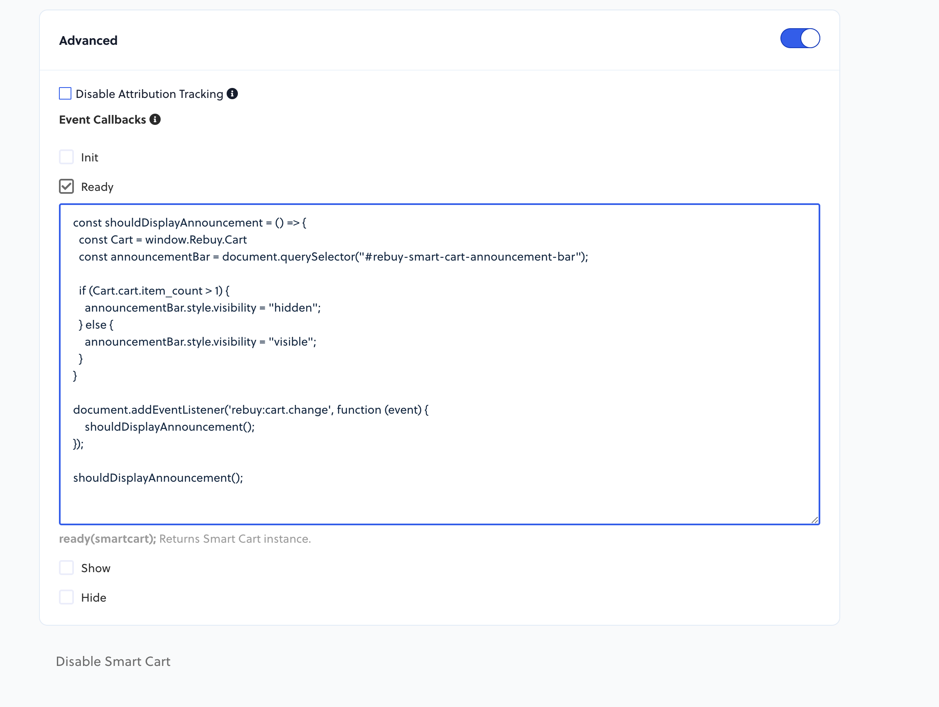This screenshot has width=939, height=707.
Task: Click the code textarea resize handle
Action: pyautogui.click(x=814, y=520)
